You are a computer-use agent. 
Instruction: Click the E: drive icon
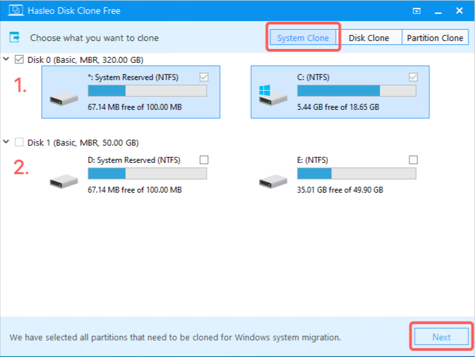click(x=273, y=181)
